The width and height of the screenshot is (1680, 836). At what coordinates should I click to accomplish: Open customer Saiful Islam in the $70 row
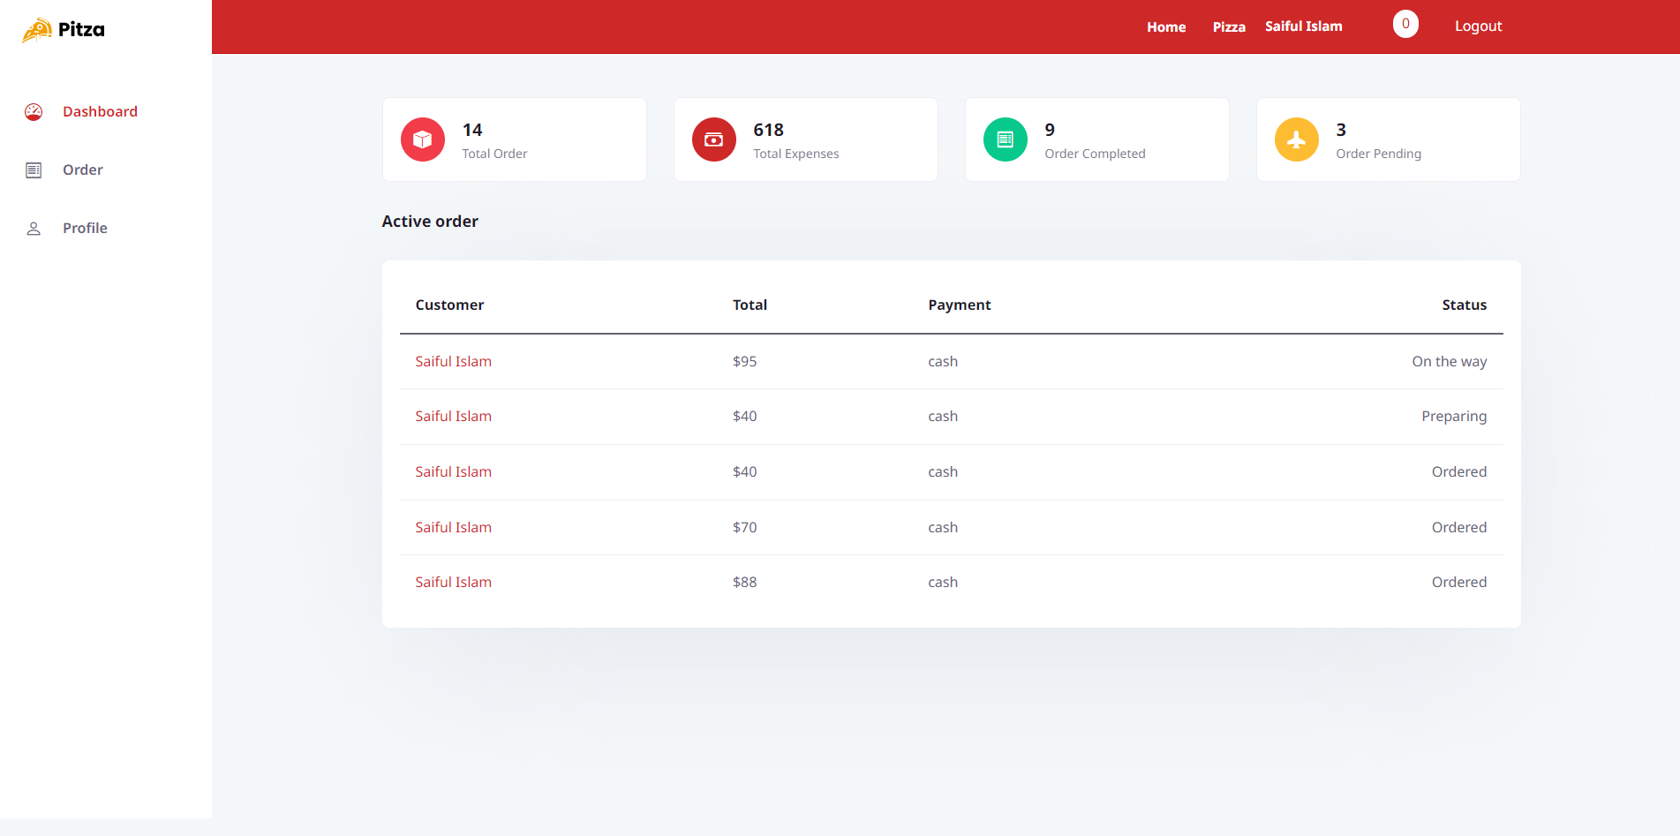[x=453, y=527]
